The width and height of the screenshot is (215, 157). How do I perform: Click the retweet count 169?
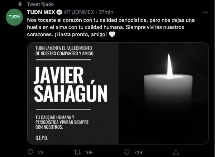coord(89,152)
